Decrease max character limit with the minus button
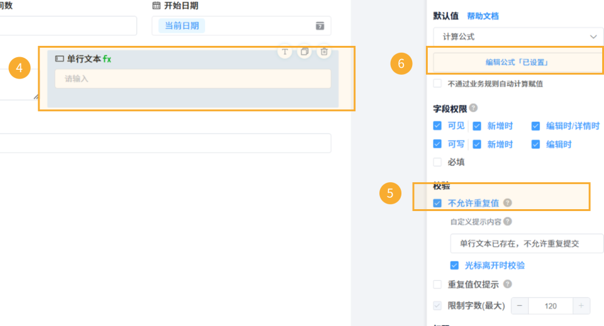604x326 pixels. point(520,306)
